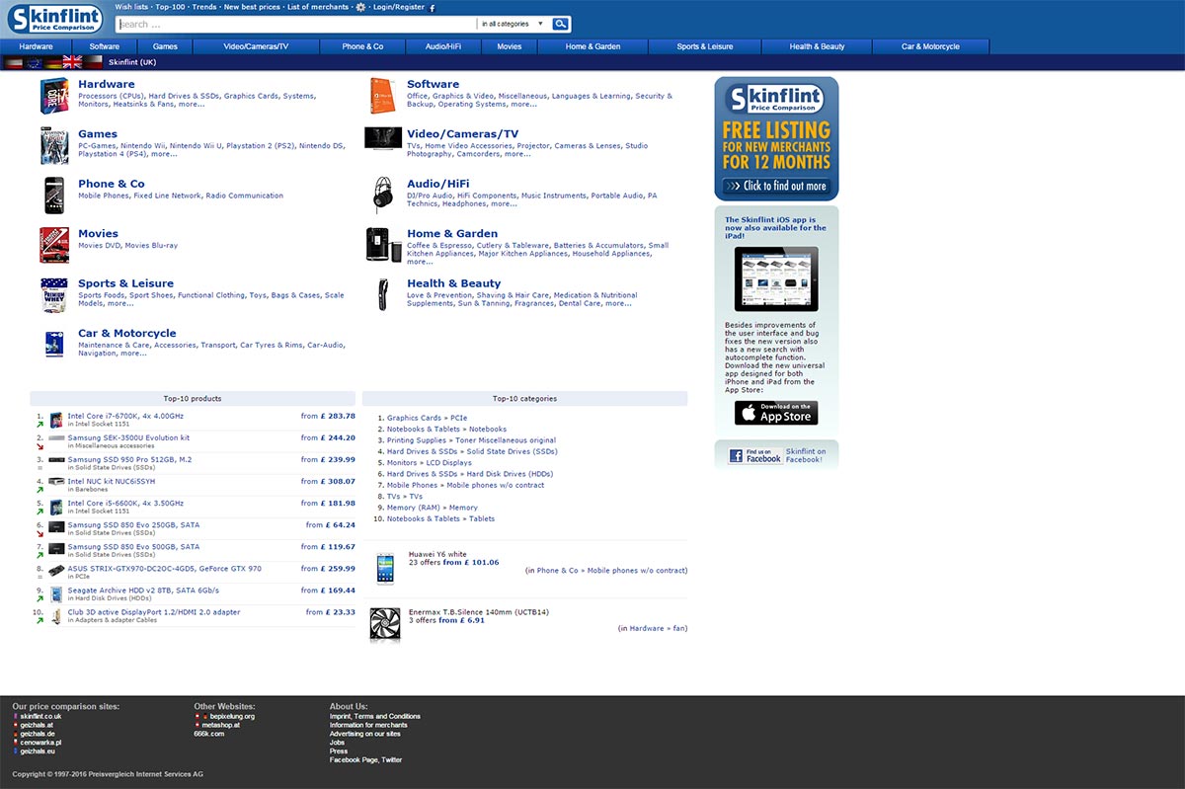Click the Hardware category processor image
The height and width of the screenshot is (789, 1185).
54,96
